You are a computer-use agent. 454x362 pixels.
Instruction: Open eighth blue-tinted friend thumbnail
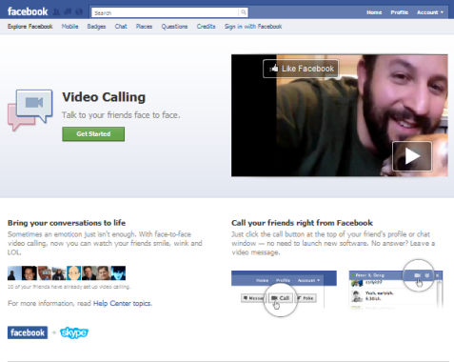pyautogui.click(x=118, y=273)
